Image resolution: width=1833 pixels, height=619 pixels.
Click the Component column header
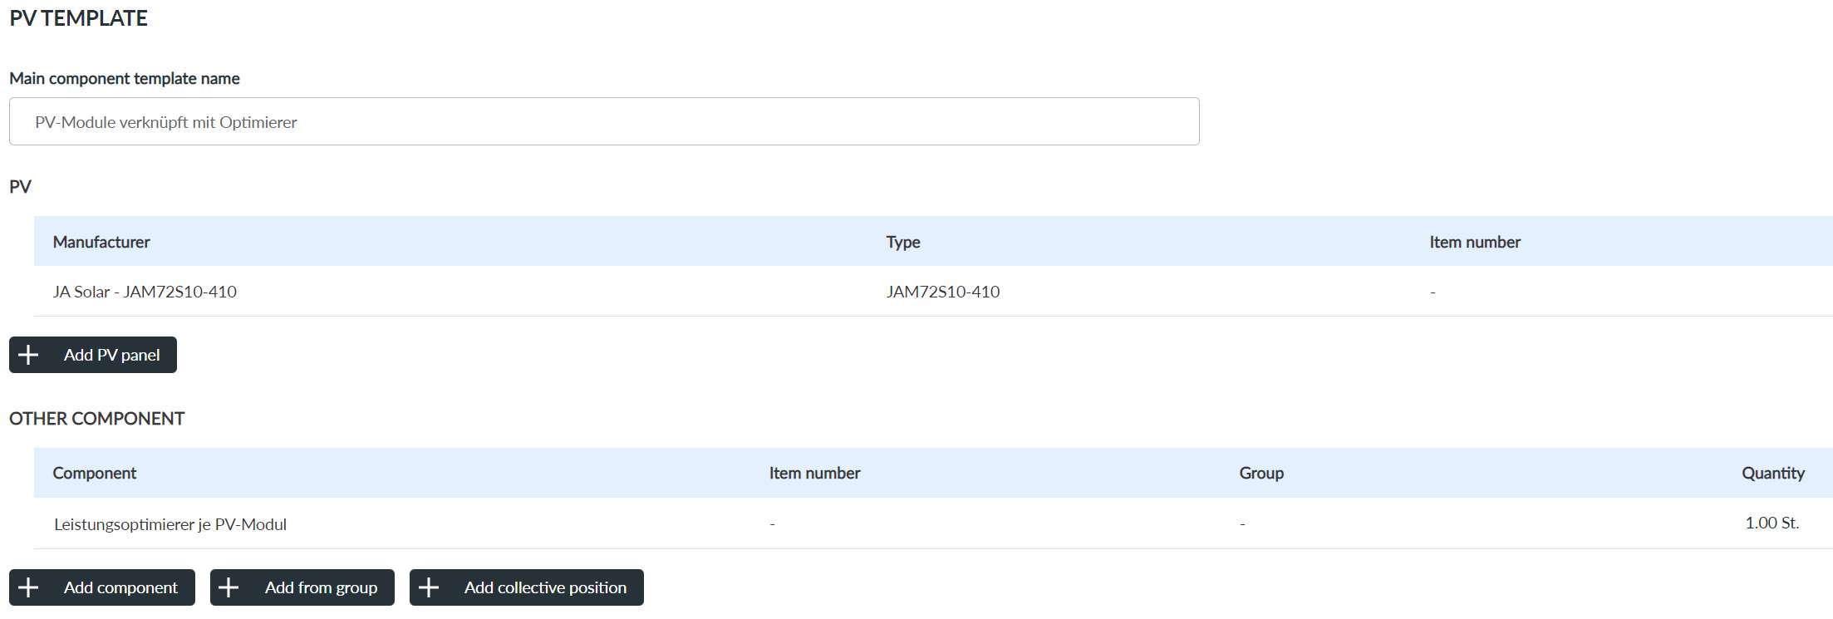(95, 473)
